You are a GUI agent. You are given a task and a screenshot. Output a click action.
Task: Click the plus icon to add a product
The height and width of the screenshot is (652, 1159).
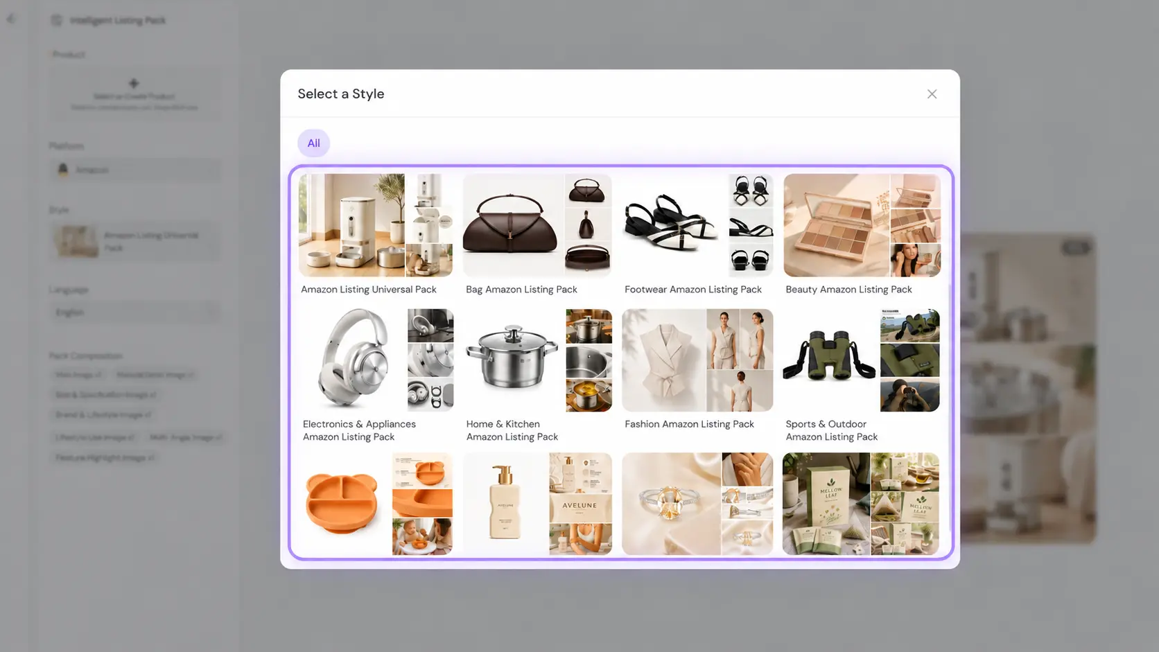point(134,83)
